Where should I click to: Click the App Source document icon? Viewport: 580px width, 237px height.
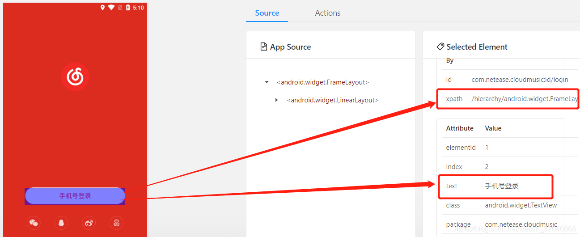pos(264,47)
